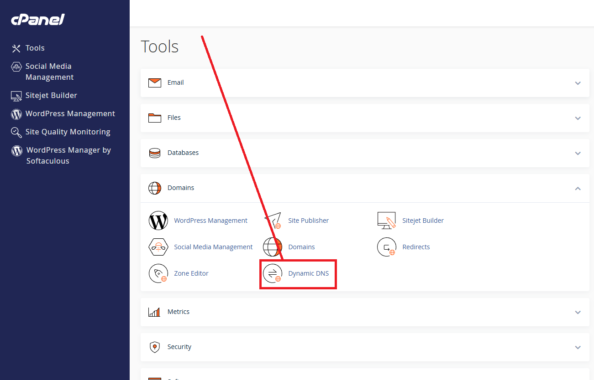Click the Tools wrench icon in sidebar
Image resolution: width=594 pixels, height=380 pixels.
(x=16, y=48)
